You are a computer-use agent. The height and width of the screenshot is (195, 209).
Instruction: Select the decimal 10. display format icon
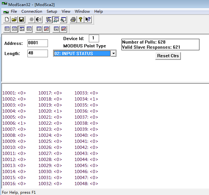pyautogui.click(x=14, y=29)
